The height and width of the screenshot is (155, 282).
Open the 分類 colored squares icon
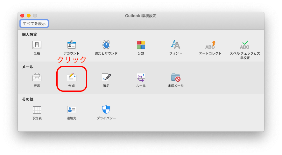141,45
